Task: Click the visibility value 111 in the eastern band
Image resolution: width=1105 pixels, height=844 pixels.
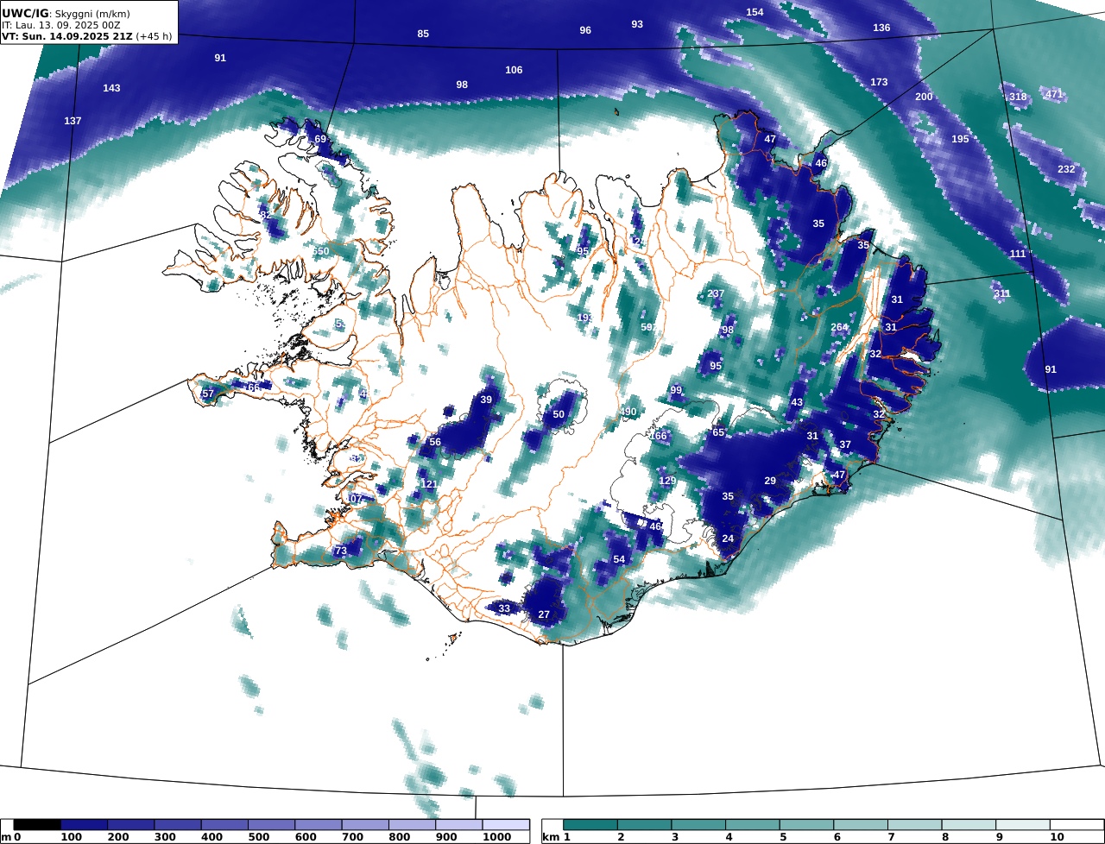Action: [1018, 254]
